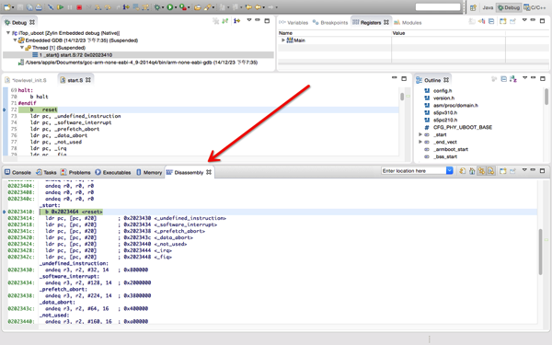Click the green Run launch icon
Image resolution: width=552 pixels, height=345 pixels.
[170, 7]
